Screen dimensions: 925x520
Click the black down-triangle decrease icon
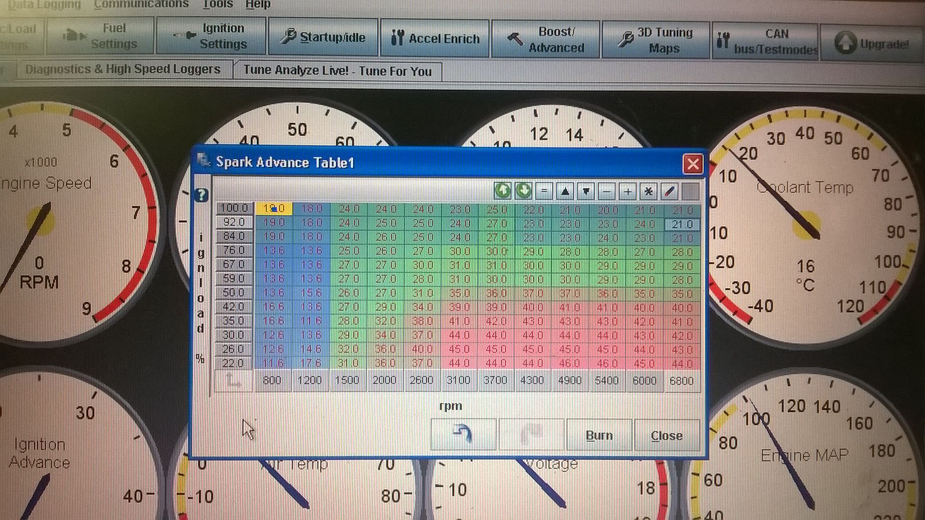586,191
